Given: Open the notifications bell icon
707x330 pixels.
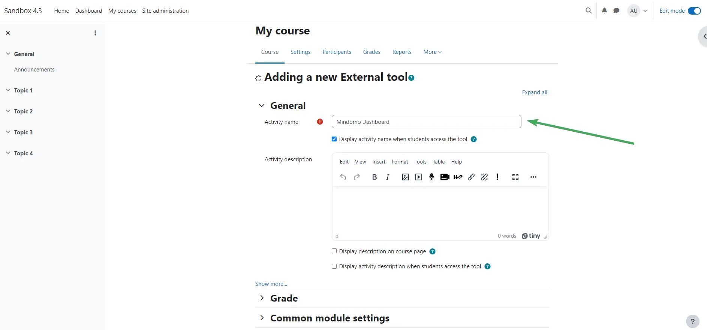Looking at the screenshot, I should (x=604, y=11).
